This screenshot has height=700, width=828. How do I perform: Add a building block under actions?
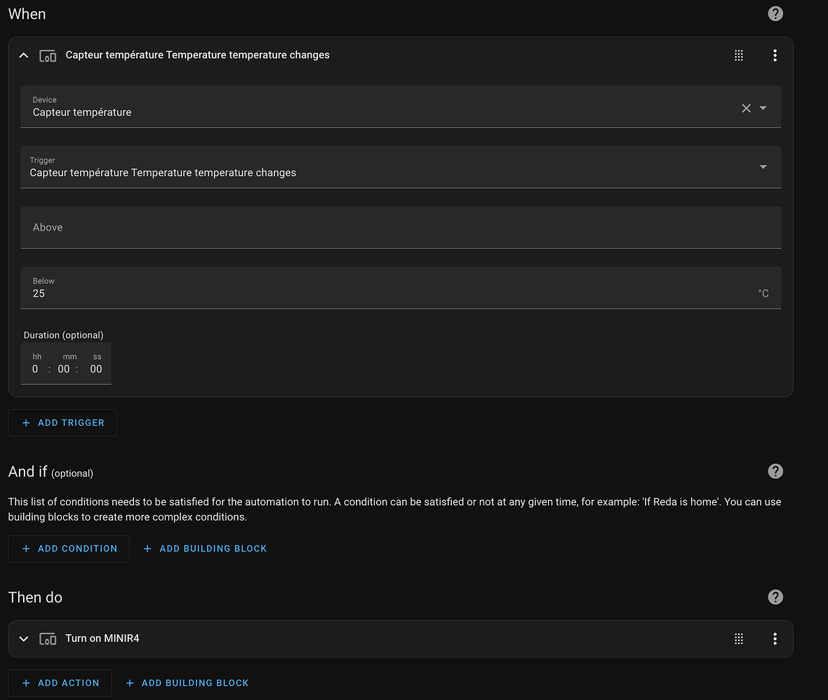pyautogui.click(x=187, y=682)
